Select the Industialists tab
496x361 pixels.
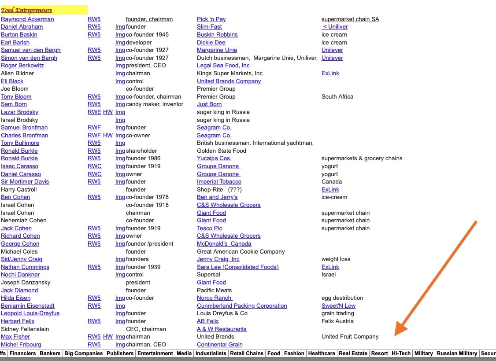pos(211,354)
